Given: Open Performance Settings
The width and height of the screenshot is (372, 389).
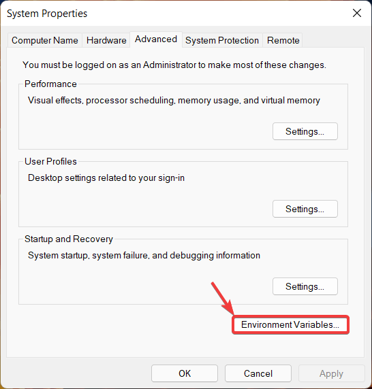Looking at the screenshot, I should click(305, 131).
